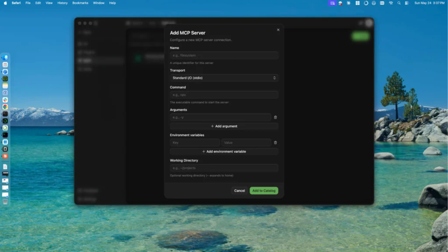
Task: Delete the argument row with trash icon
Action: [276, 117]
